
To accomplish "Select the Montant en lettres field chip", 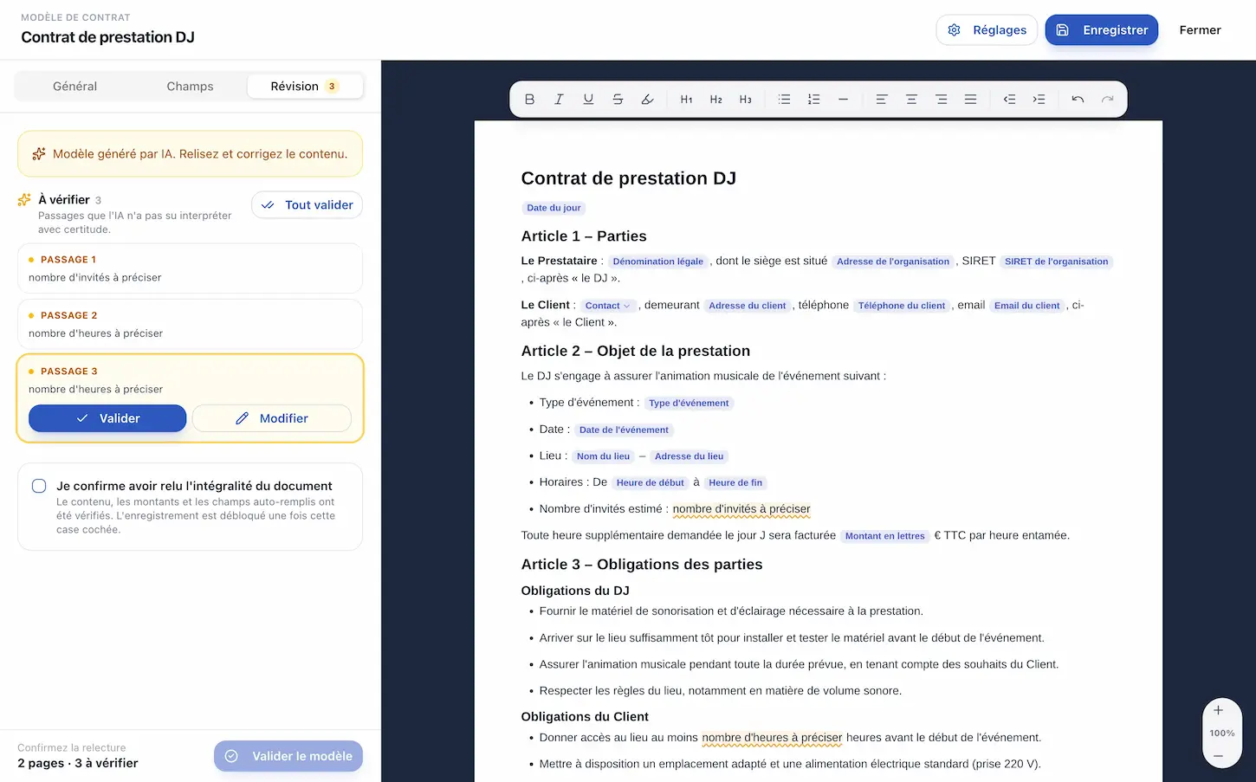I will [885, 536].
